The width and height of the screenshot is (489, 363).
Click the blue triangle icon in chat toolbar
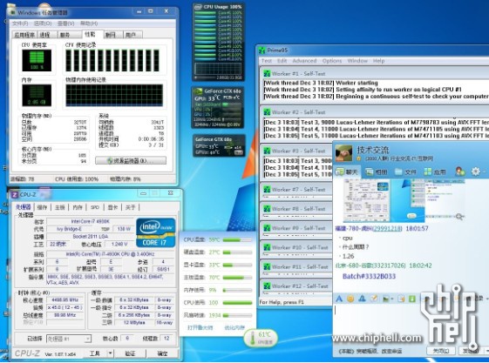(x=362, y=299)
